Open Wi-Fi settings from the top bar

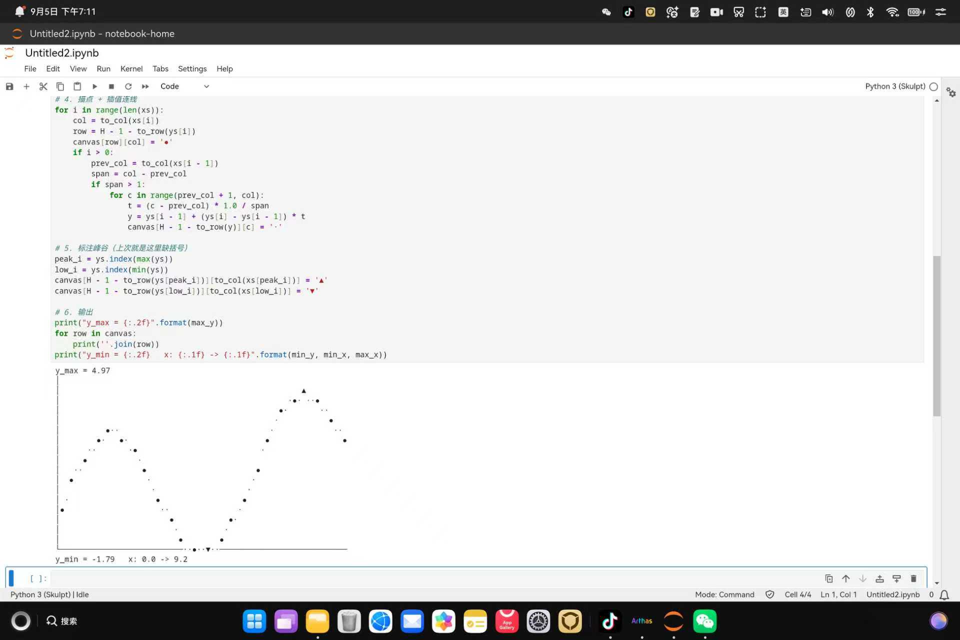(892, 12)
